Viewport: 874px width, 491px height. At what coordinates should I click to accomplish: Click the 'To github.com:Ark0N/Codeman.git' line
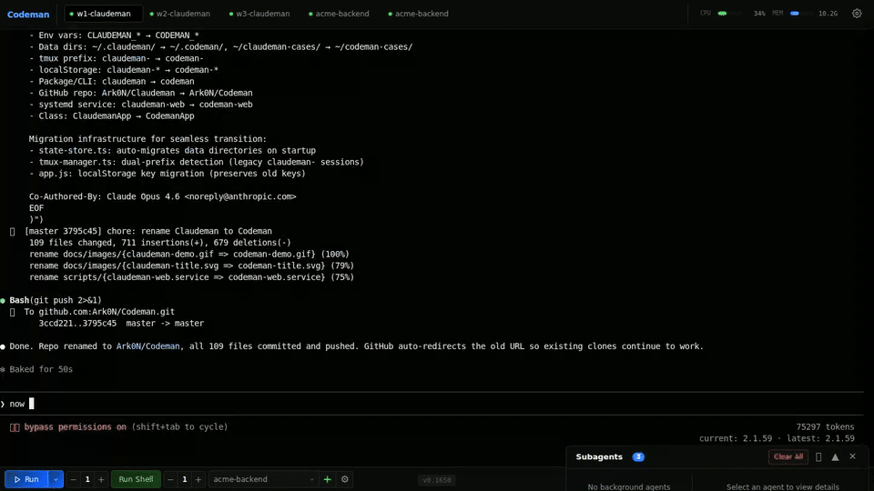coord(99,312)
